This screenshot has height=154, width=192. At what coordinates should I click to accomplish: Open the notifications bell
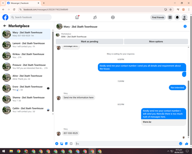coord(177,17)
